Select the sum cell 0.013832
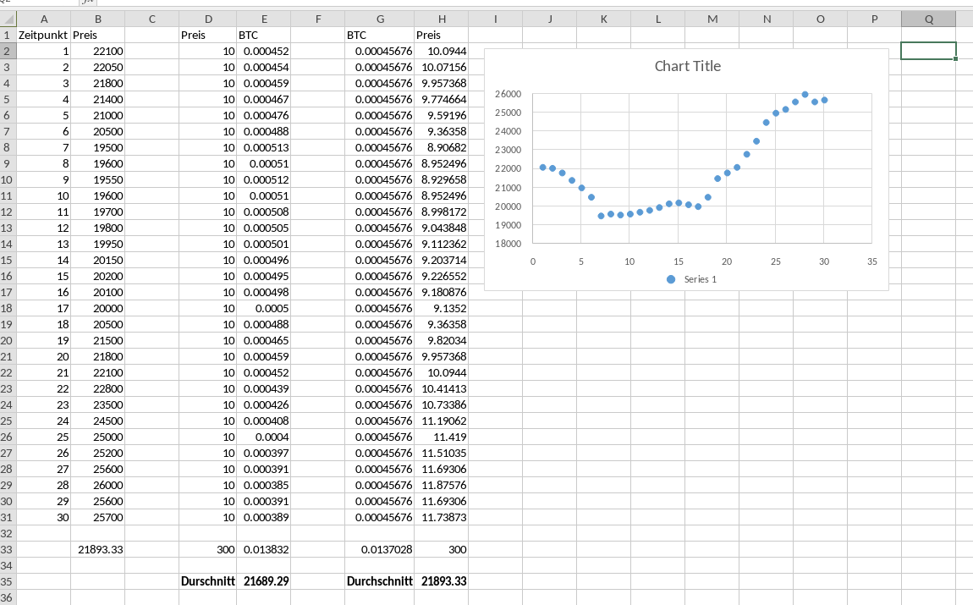Viewport: 973px width, 605px height. (264, 549)
